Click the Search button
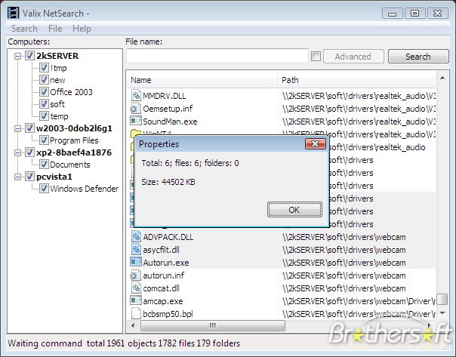This screenshot has width=456, height=357. click(418, 56)
